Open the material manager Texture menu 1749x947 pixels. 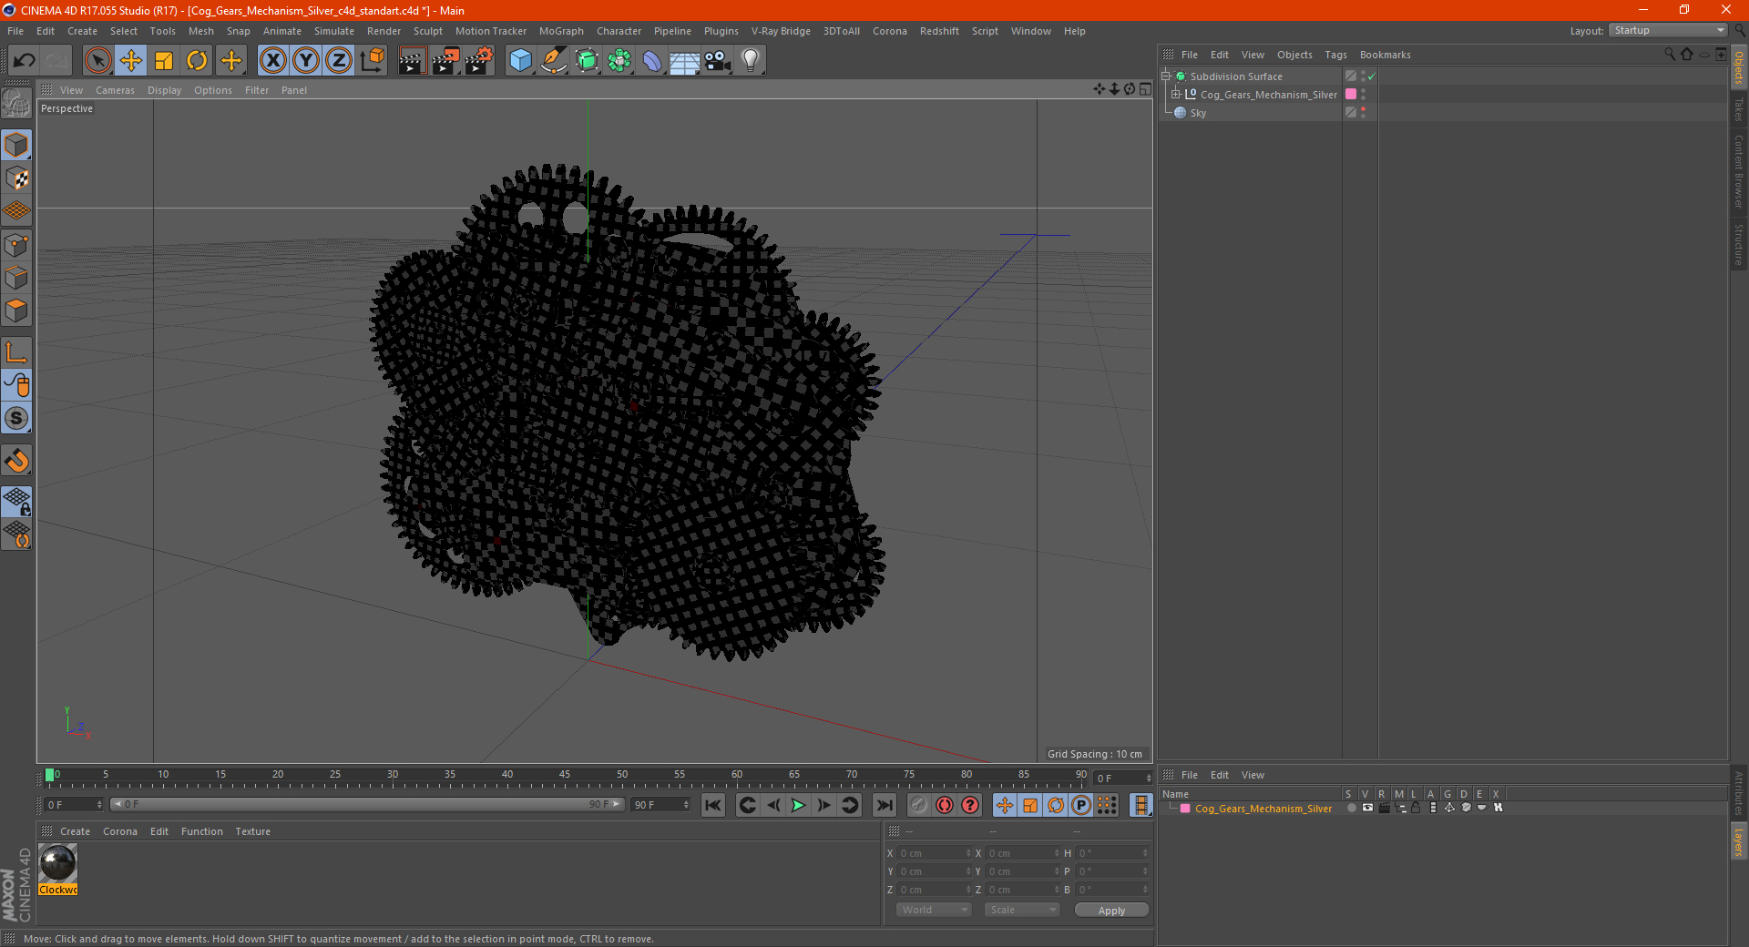[x=252, y=831]
